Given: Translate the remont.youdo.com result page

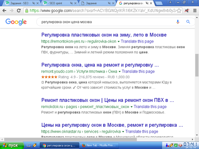Looking at the screenshot, I should point(138,72).
